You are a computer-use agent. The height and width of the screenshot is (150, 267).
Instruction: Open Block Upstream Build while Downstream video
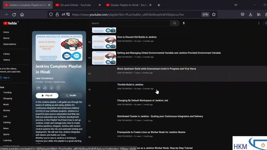point(156,69)
